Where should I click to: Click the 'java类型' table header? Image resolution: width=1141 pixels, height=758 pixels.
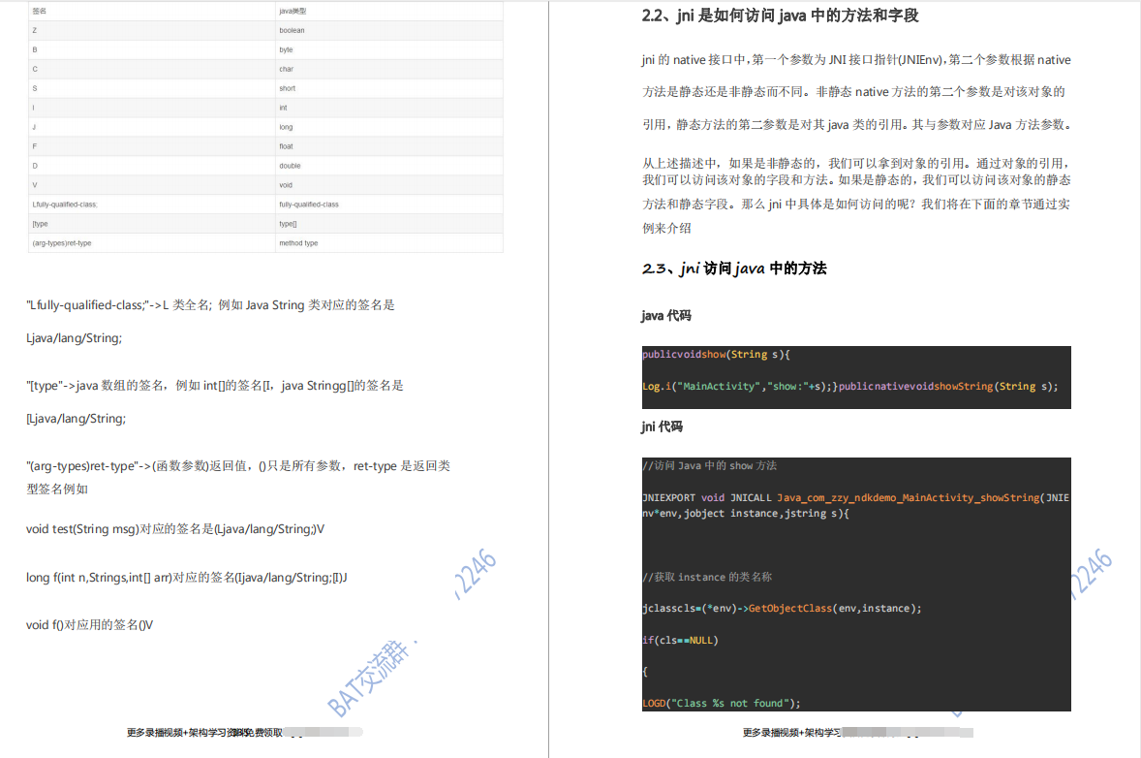click(x=388, y=11)
